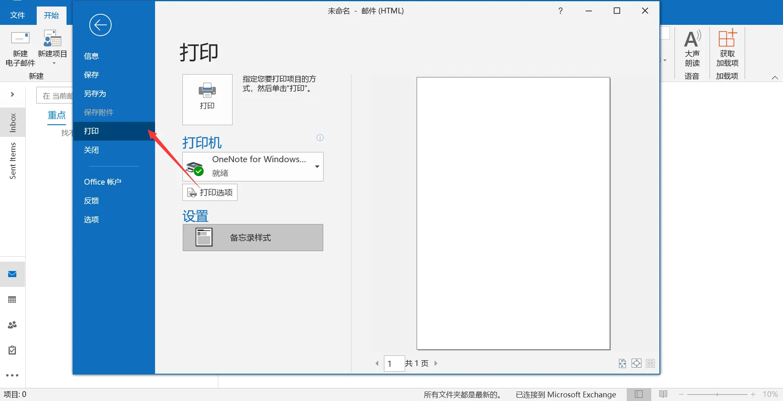
Task: Select the Memo Style (备忘录样式) setting
Action: [x=253, y=238]
